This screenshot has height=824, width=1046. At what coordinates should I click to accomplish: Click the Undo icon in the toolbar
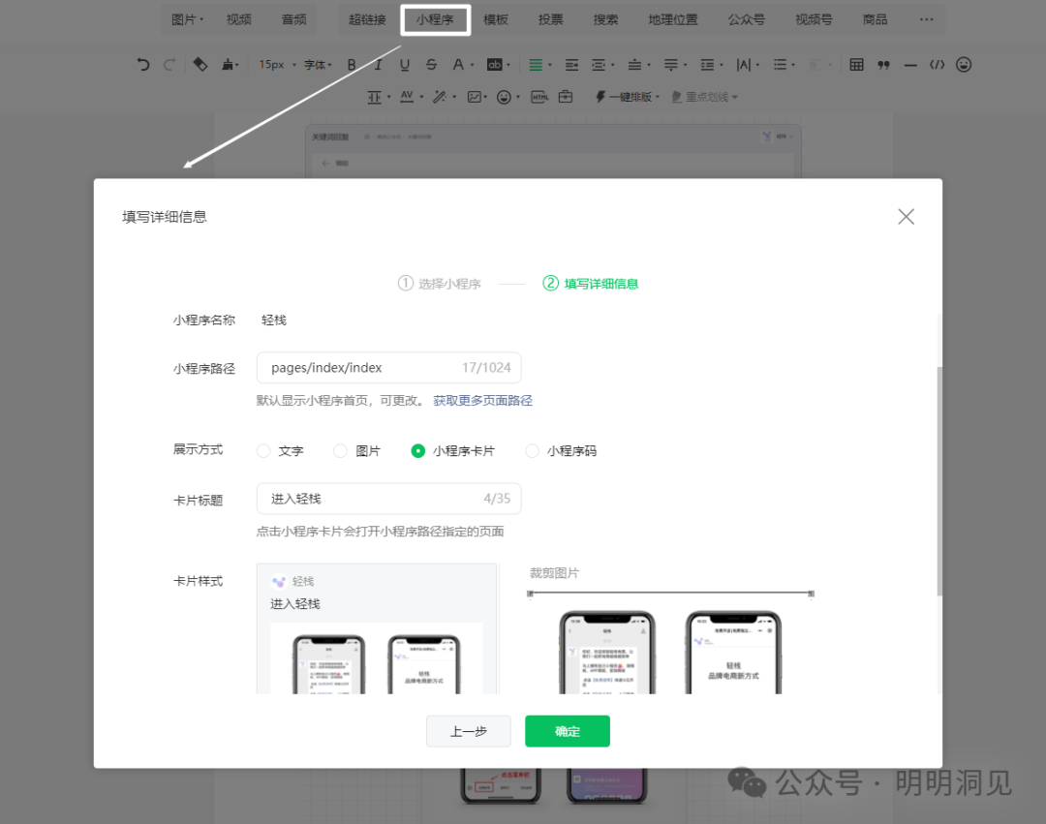(x=142, y=64)
